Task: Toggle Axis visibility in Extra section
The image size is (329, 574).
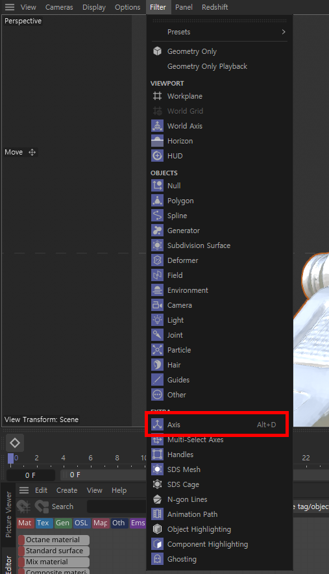Action: (x=217, y=425)
